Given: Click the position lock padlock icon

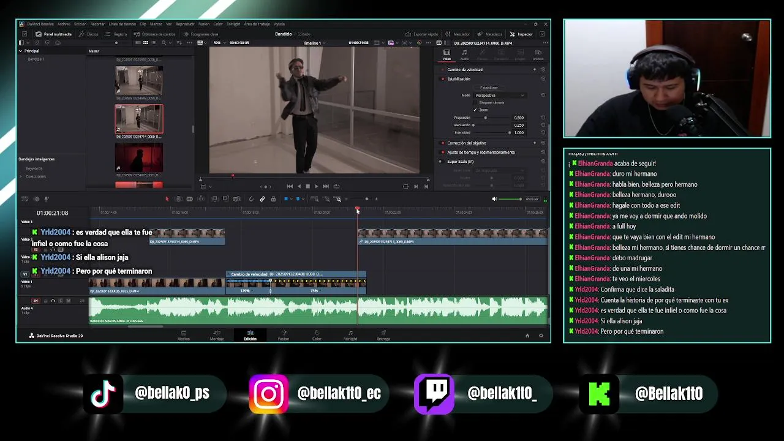Looking at the screenshot, I should 273,199.
